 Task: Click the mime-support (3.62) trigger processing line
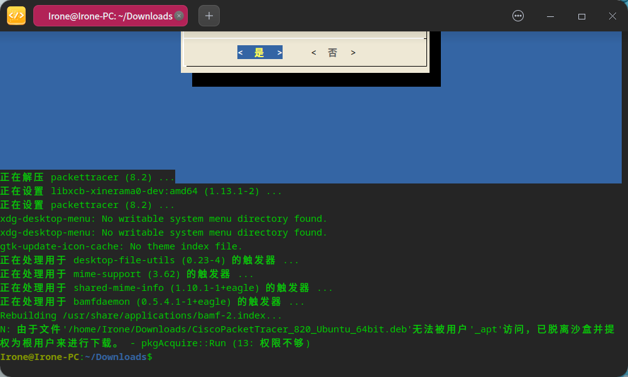(x=126, y=274)
